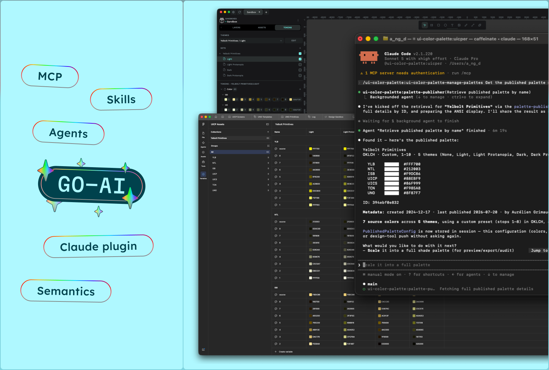Click the back chevron beside the Layers tab
Viewport: 549px width, 370px height.
tap(221, 27)
